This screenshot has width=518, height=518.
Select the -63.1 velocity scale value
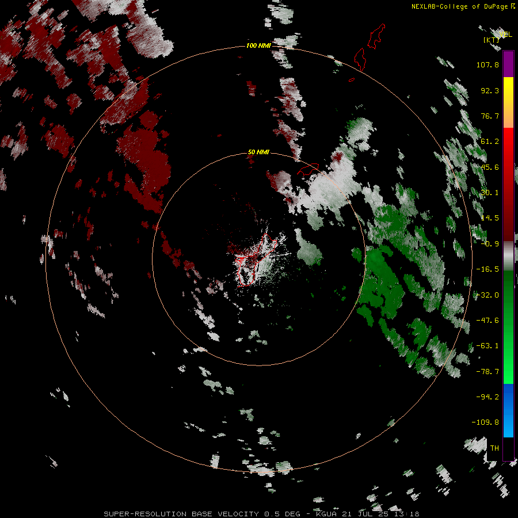487,346
